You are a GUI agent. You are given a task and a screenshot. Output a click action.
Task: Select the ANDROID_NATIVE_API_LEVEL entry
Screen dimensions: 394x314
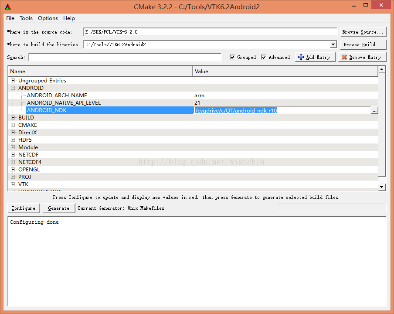pyautogui.click(x=64, y=102)
